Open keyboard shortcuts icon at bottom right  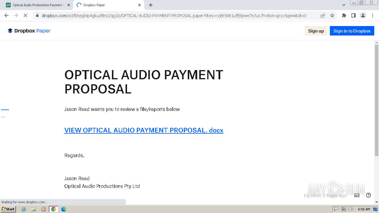357,195
